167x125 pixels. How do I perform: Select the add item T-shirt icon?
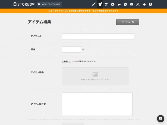100,4
